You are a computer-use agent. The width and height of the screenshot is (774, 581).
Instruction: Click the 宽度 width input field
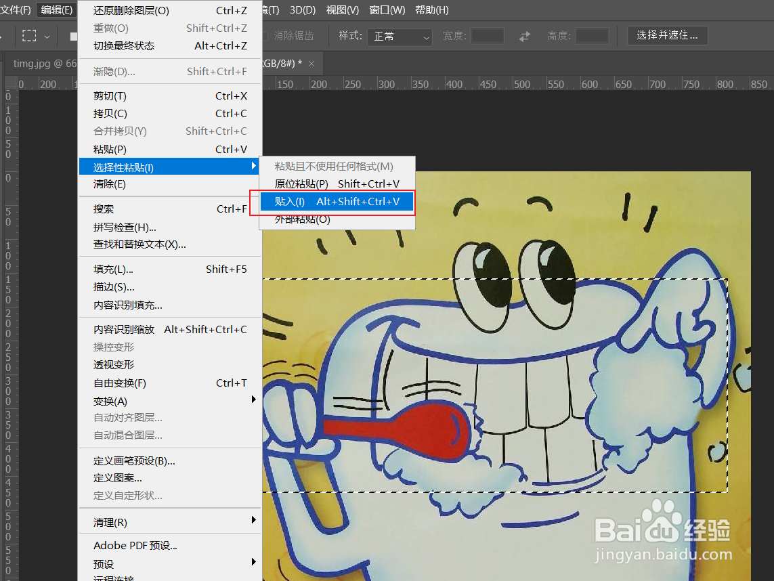tap(487, 36)
